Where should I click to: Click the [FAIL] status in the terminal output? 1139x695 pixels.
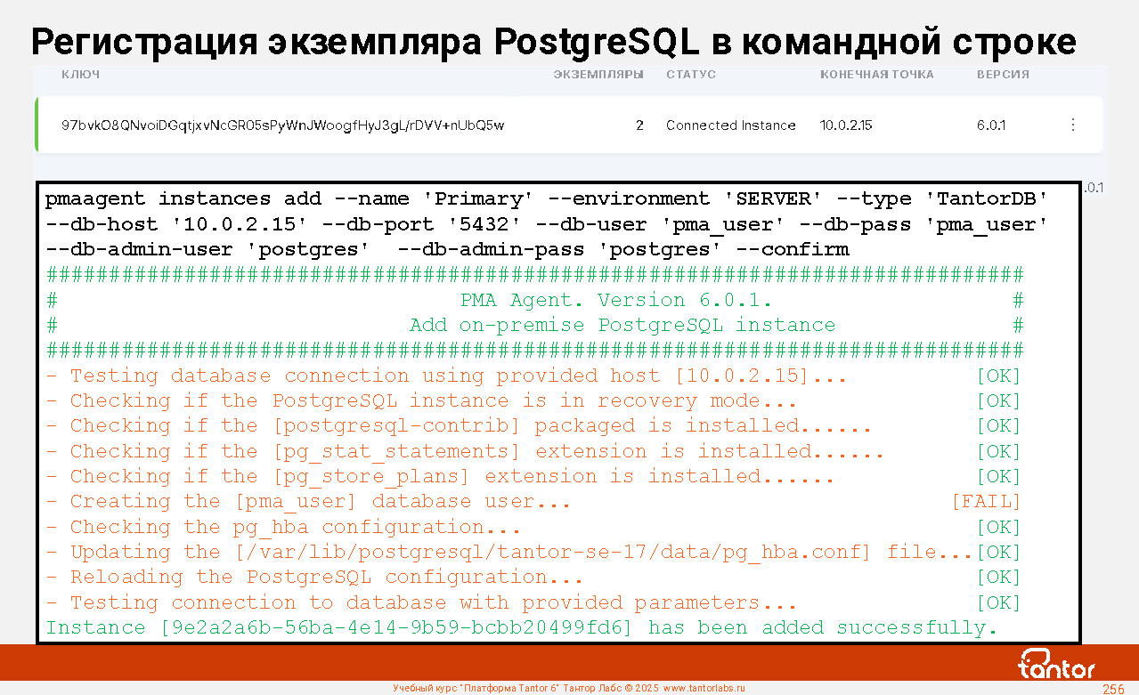(x=986, y=502)
